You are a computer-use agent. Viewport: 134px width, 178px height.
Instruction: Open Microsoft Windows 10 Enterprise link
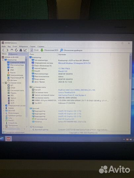[x=74, y=63]
